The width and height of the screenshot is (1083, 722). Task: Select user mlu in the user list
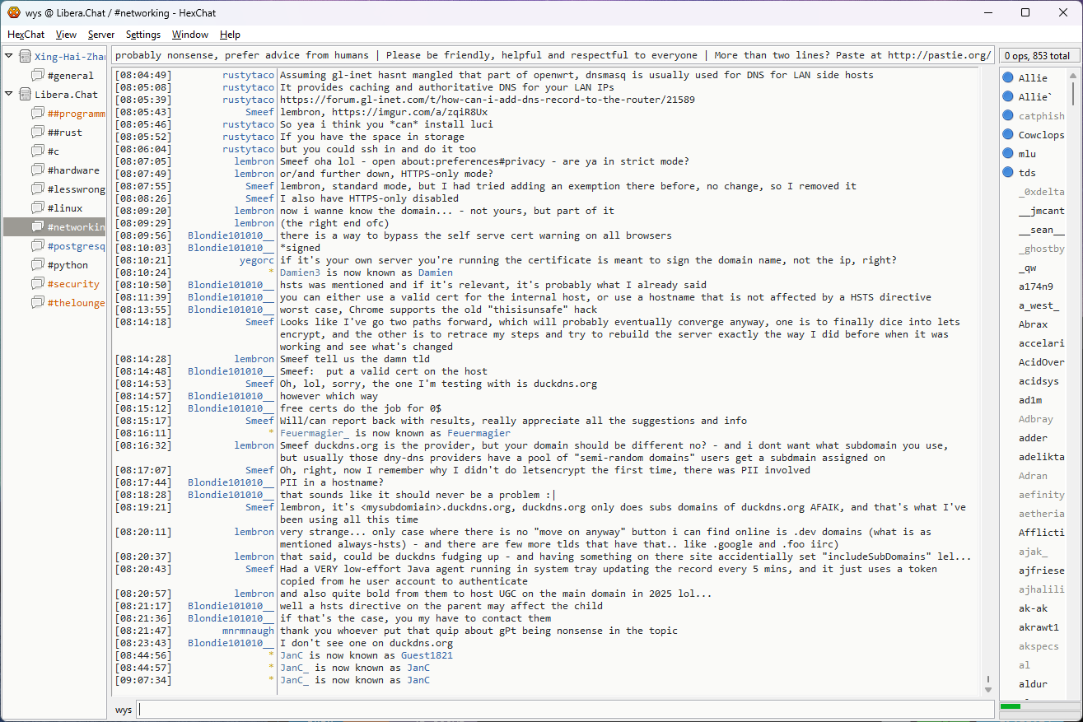1027,154
